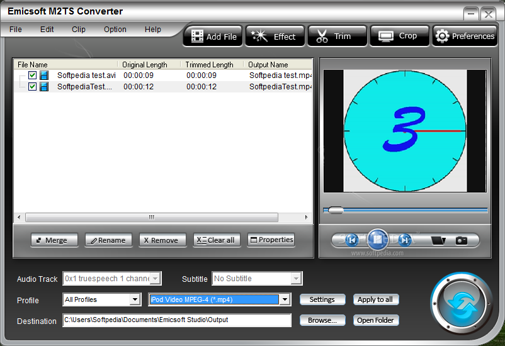Expand the Audio Track dropdown
Viewport: 505px width, 346px height.
pos(156,279)
